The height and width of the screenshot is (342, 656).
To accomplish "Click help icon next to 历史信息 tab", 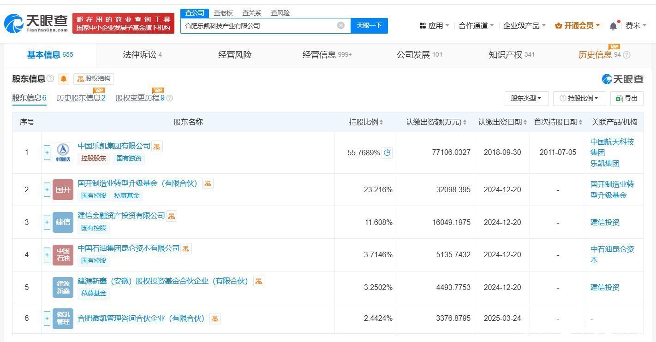I will [626, 55].
